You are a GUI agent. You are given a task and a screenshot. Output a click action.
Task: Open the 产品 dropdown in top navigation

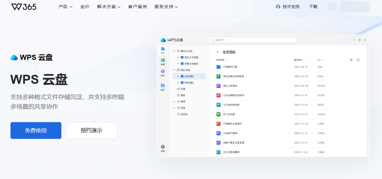[x=66, y=7]
